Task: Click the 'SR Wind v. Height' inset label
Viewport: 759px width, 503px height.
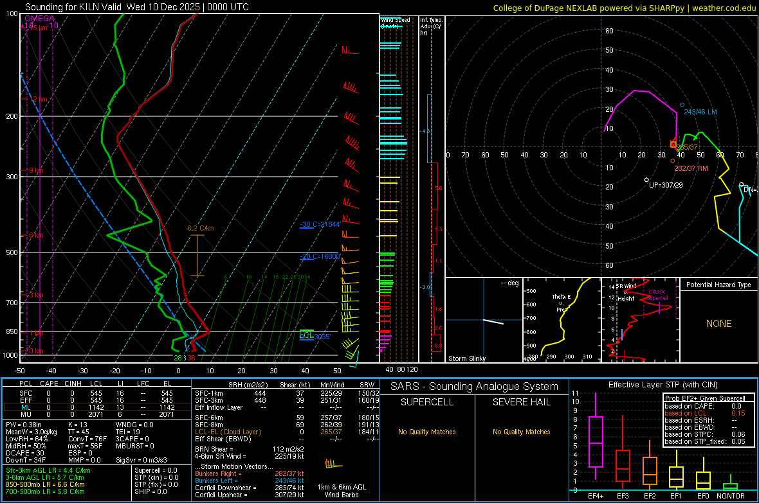Action: click(x=626, y=292)
